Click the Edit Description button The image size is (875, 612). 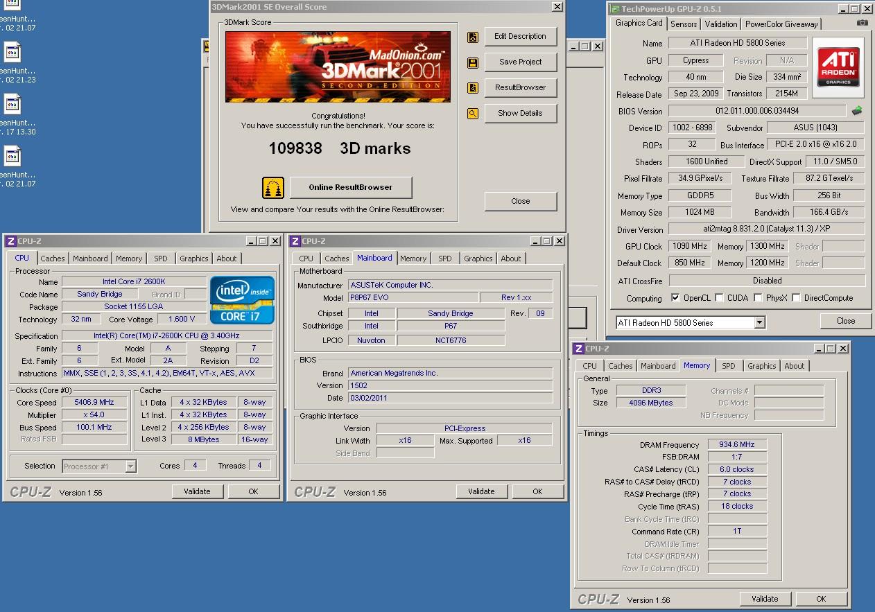(521, 37)
